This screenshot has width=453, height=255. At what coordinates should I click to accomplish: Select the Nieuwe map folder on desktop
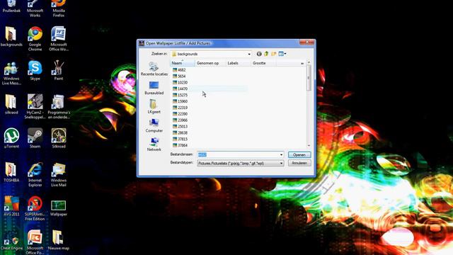pyautogui.click(x=59, y=240)
